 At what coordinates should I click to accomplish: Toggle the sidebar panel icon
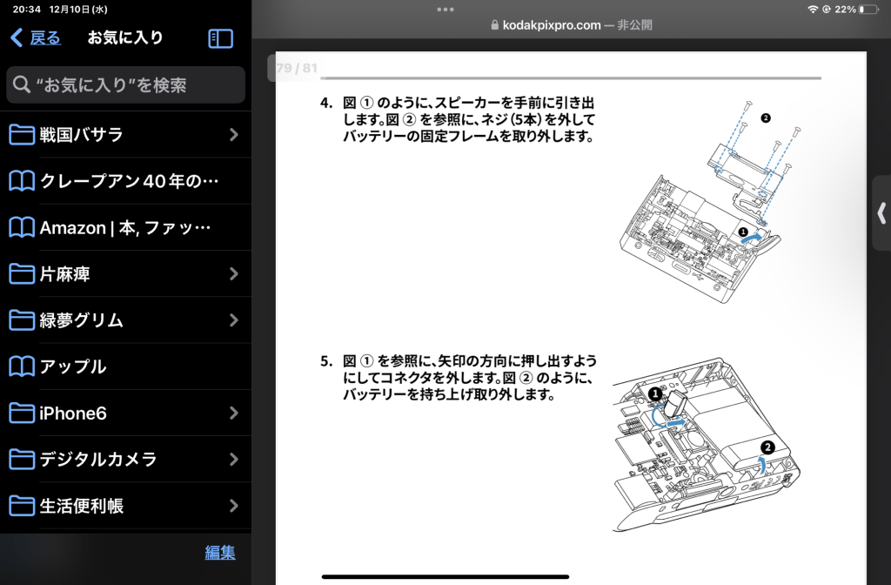pos(221,38)
